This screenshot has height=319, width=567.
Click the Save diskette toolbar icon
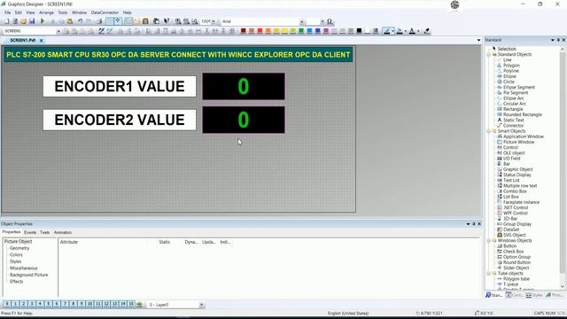point(32,21)
